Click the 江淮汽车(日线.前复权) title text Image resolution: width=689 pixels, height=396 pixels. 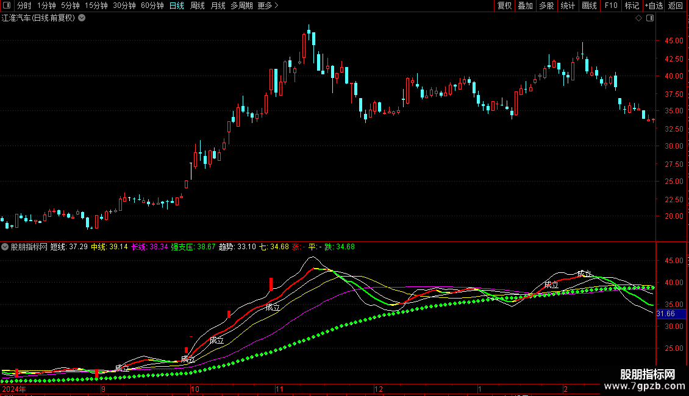(38, 18)
